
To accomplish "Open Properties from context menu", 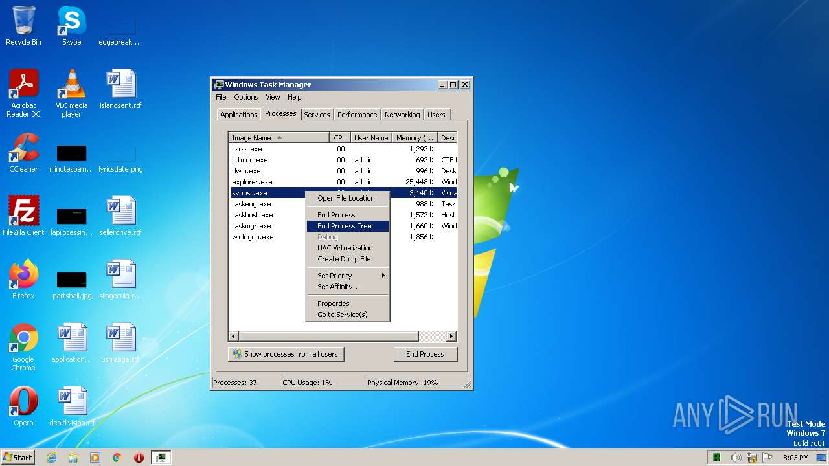I will pos(347,304).
